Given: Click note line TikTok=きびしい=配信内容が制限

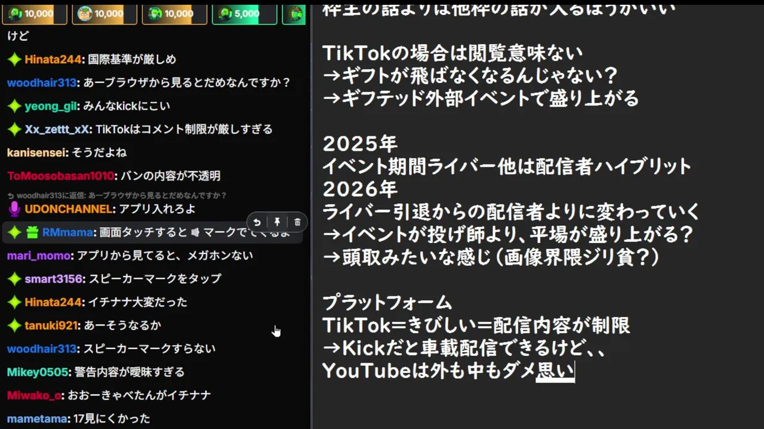Looking at the screenshot, I should (476, 325).
